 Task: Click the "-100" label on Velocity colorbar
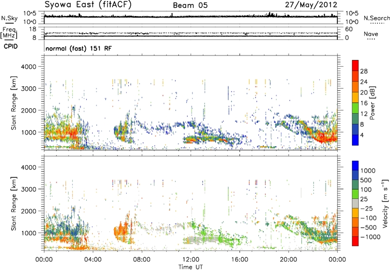click(x=368, y=218)
